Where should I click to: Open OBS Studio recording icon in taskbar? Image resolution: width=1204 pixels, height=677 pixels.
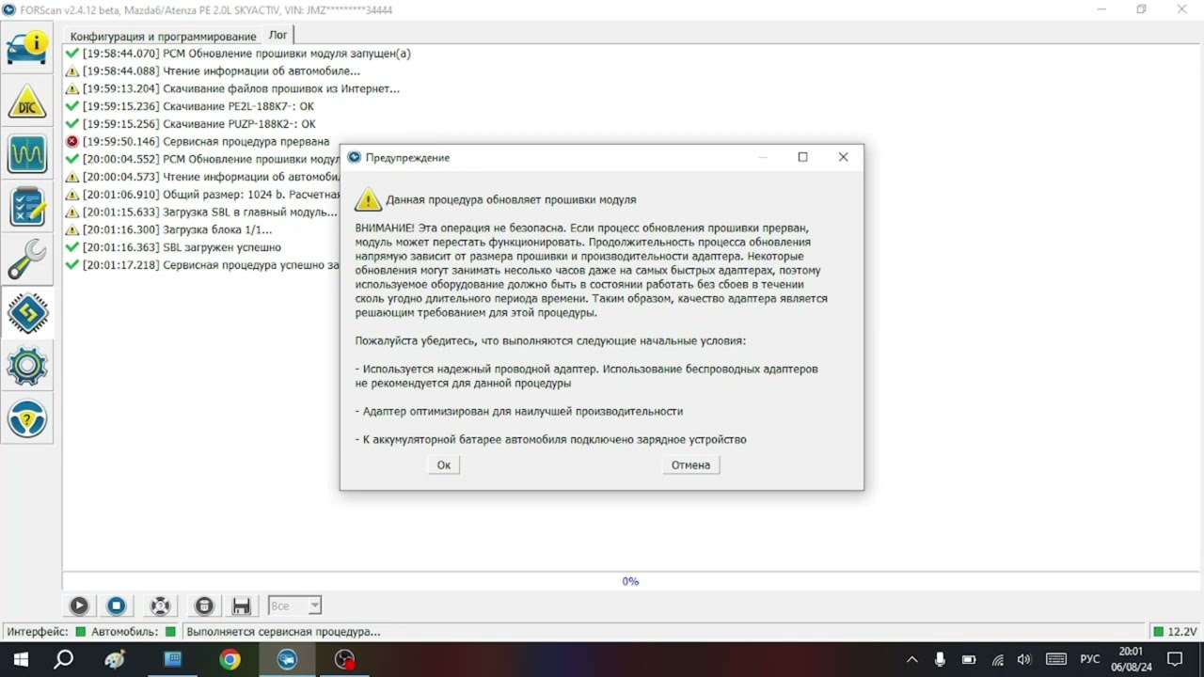344,659
